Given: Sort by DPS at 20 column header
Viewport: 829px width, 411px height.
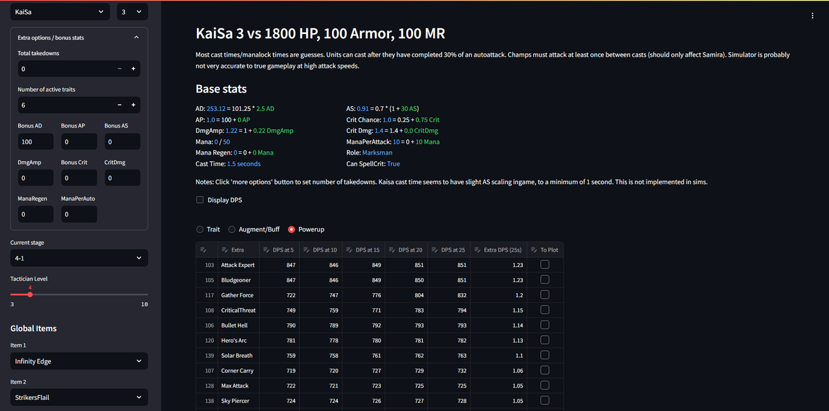Looking at the screenshot, I should click(x=406, y=250).
